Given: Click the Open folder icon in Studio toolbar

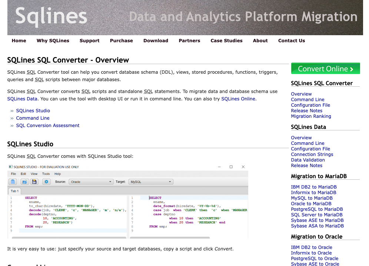Looking at the screenshot, I should (x=24, y=182).
